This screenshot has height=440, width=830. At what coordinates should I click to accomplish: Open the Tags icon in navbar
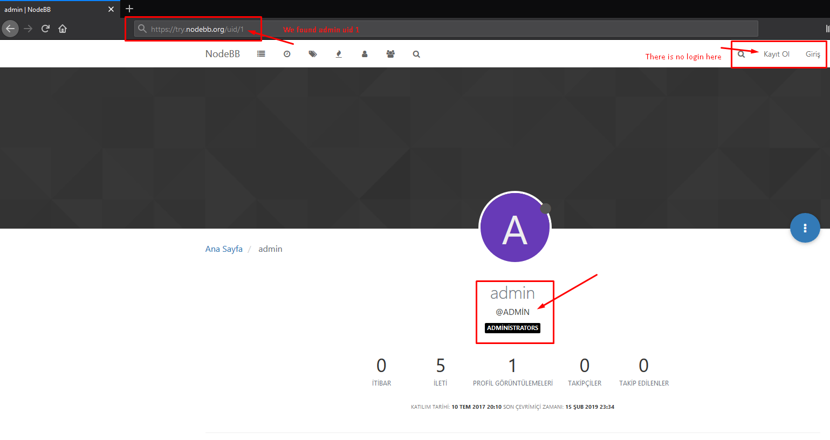tap(313, 54)
